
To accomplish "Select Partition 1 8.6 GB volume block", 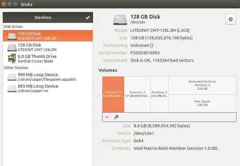I will point(113,94).
